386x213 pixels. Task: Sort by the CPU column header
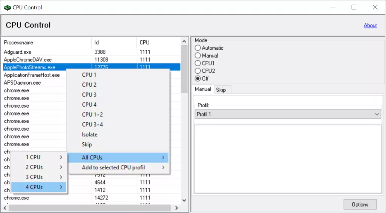click(x=159, y=43)
